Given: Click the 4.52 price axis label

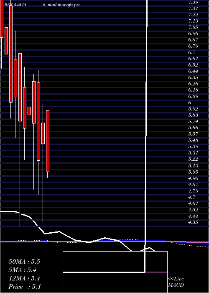Looking at the screenshot, I should pyautogui.click(x=193, y=210).
